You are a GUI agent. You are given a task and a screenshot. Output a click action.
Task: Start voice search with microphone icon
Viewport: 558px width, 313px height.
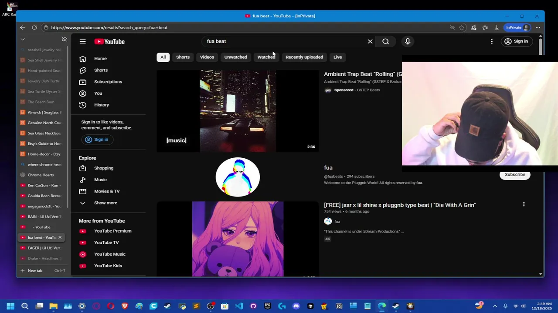tap(408, 41)
